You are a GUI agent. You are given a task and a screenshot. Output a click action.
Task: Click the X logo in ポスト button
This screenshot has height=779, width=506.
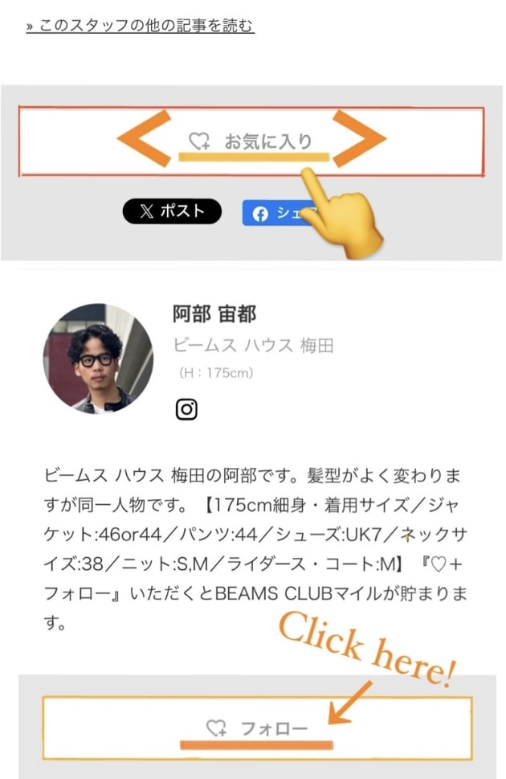click(x=146, y=211)
